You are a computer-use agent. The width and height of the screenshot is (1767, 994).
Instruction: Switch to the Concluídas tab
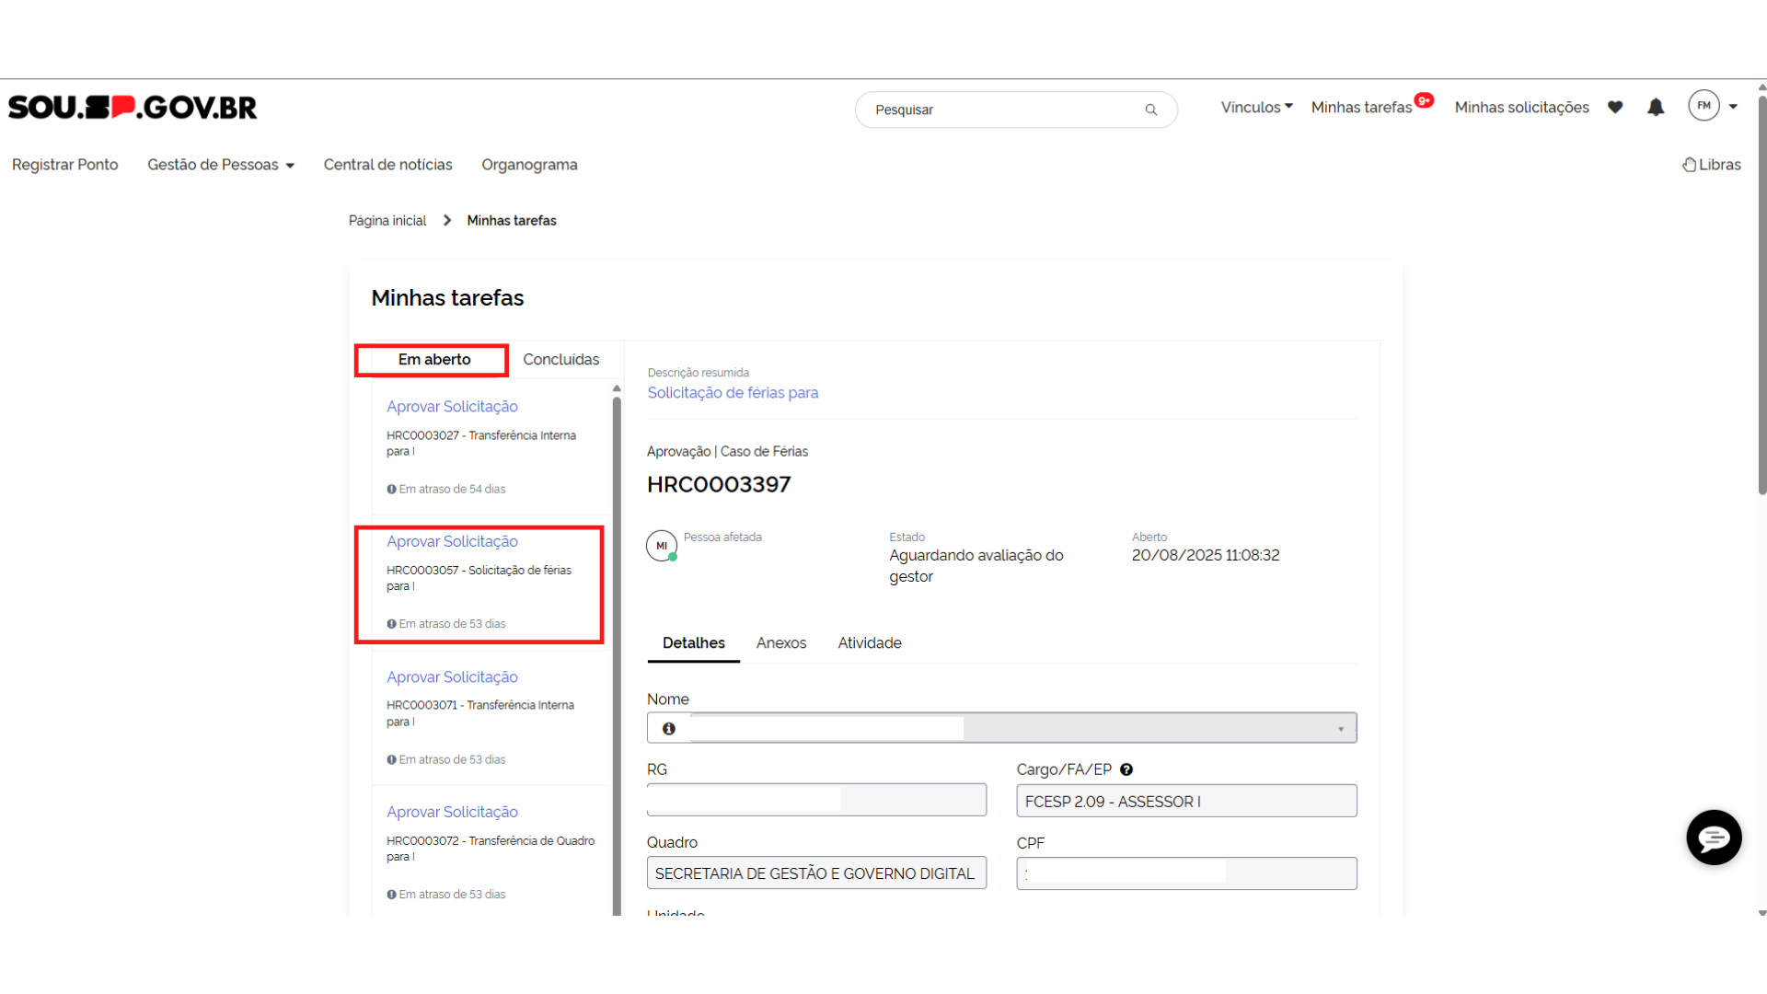(x=560, y=360)
